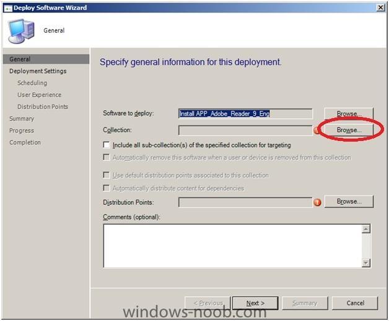389x321 pixels.
Task: Browse for Distribution Points
Action: pyautogui.click(x=349, y=202)
